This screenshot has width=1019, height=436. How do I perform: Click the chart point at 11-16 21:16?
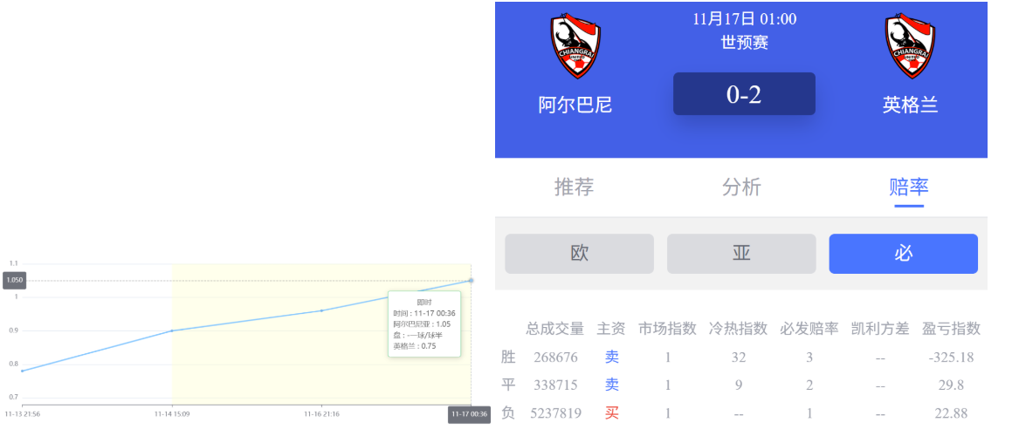pyautogui.click(x=322, y=310)
